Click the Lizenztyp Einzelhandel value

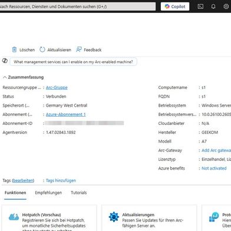[x=216, y=159]
